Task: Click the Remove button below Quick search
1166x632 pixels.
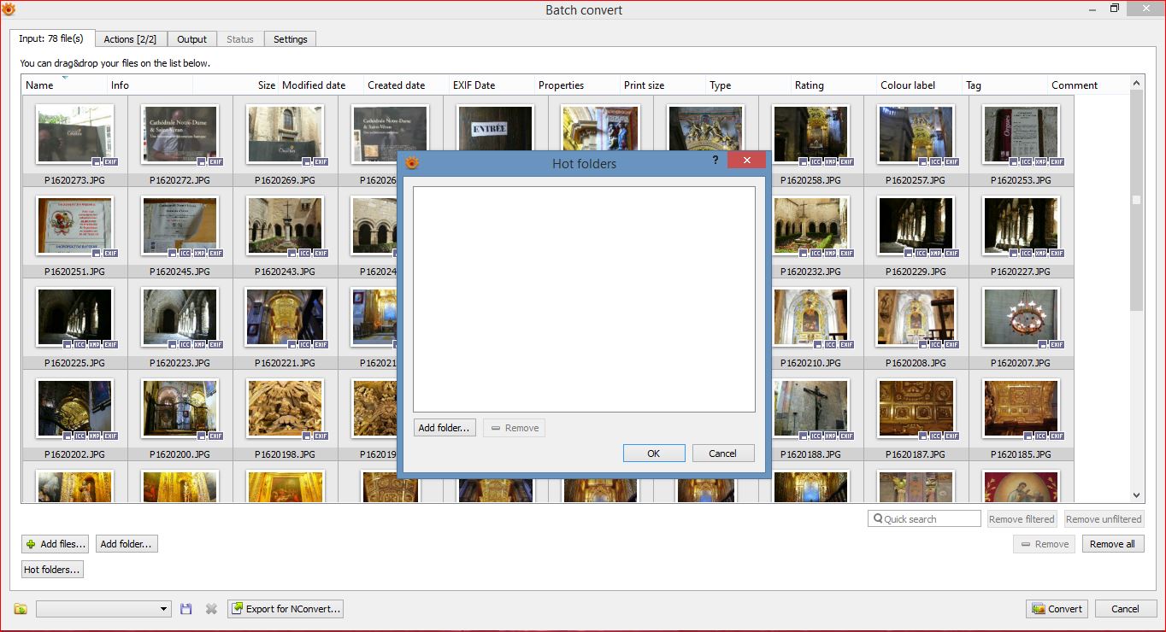Action: [1044, 544]
